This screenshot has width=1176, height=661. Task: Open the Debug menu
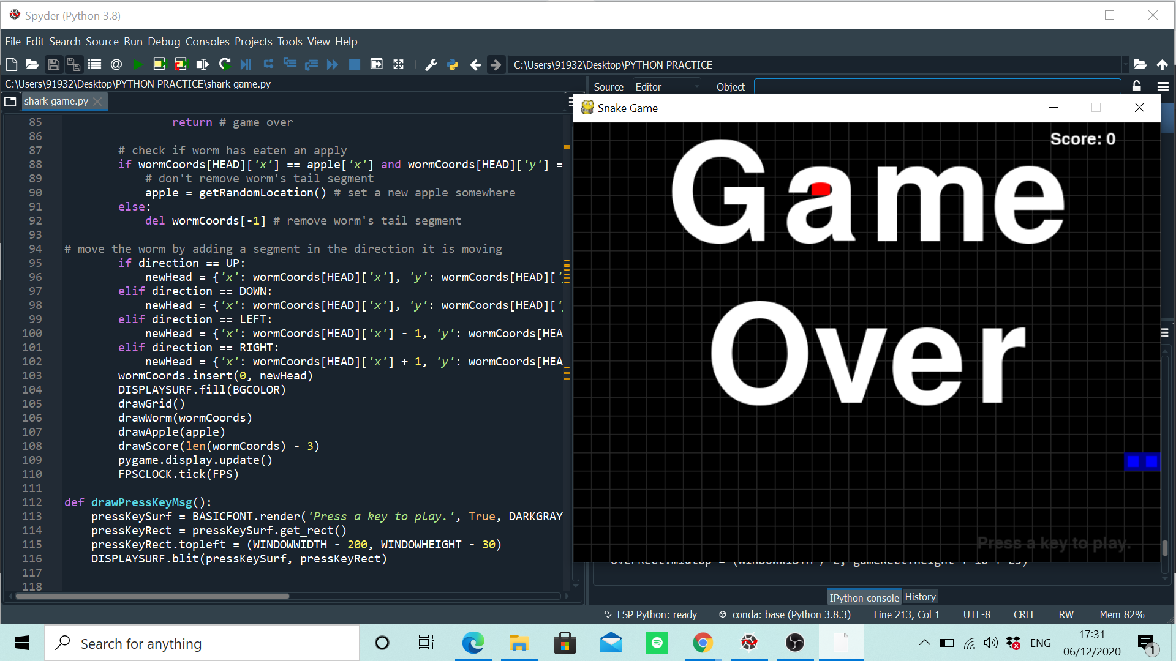point(164,42)
